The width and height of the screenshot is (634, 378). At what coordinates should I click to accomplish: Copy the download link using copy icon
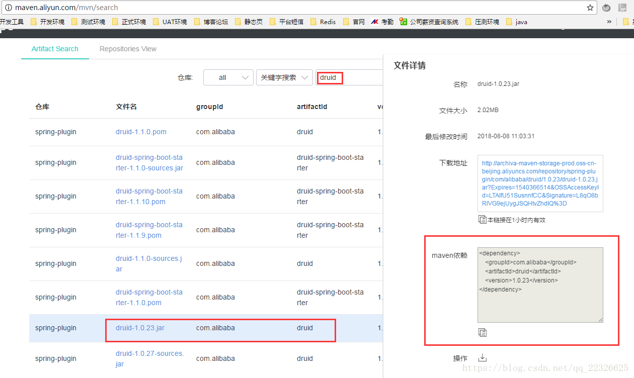(482, 220)
